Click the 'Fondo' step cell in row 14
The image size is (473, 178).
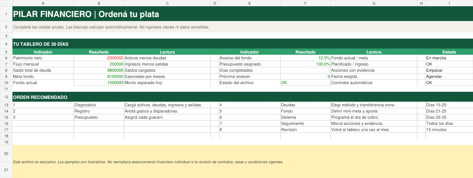point(306,111)
